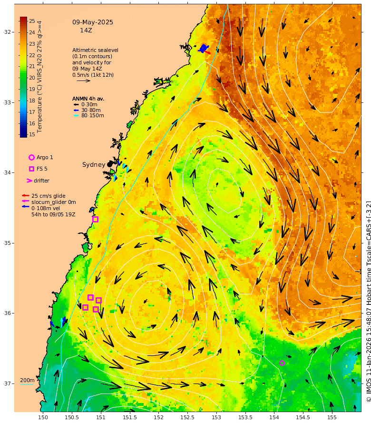Viewport: 371px width, 424px height.
Task: Click the 0.5m/s velocity scale arrow
Action: point(83,81)
